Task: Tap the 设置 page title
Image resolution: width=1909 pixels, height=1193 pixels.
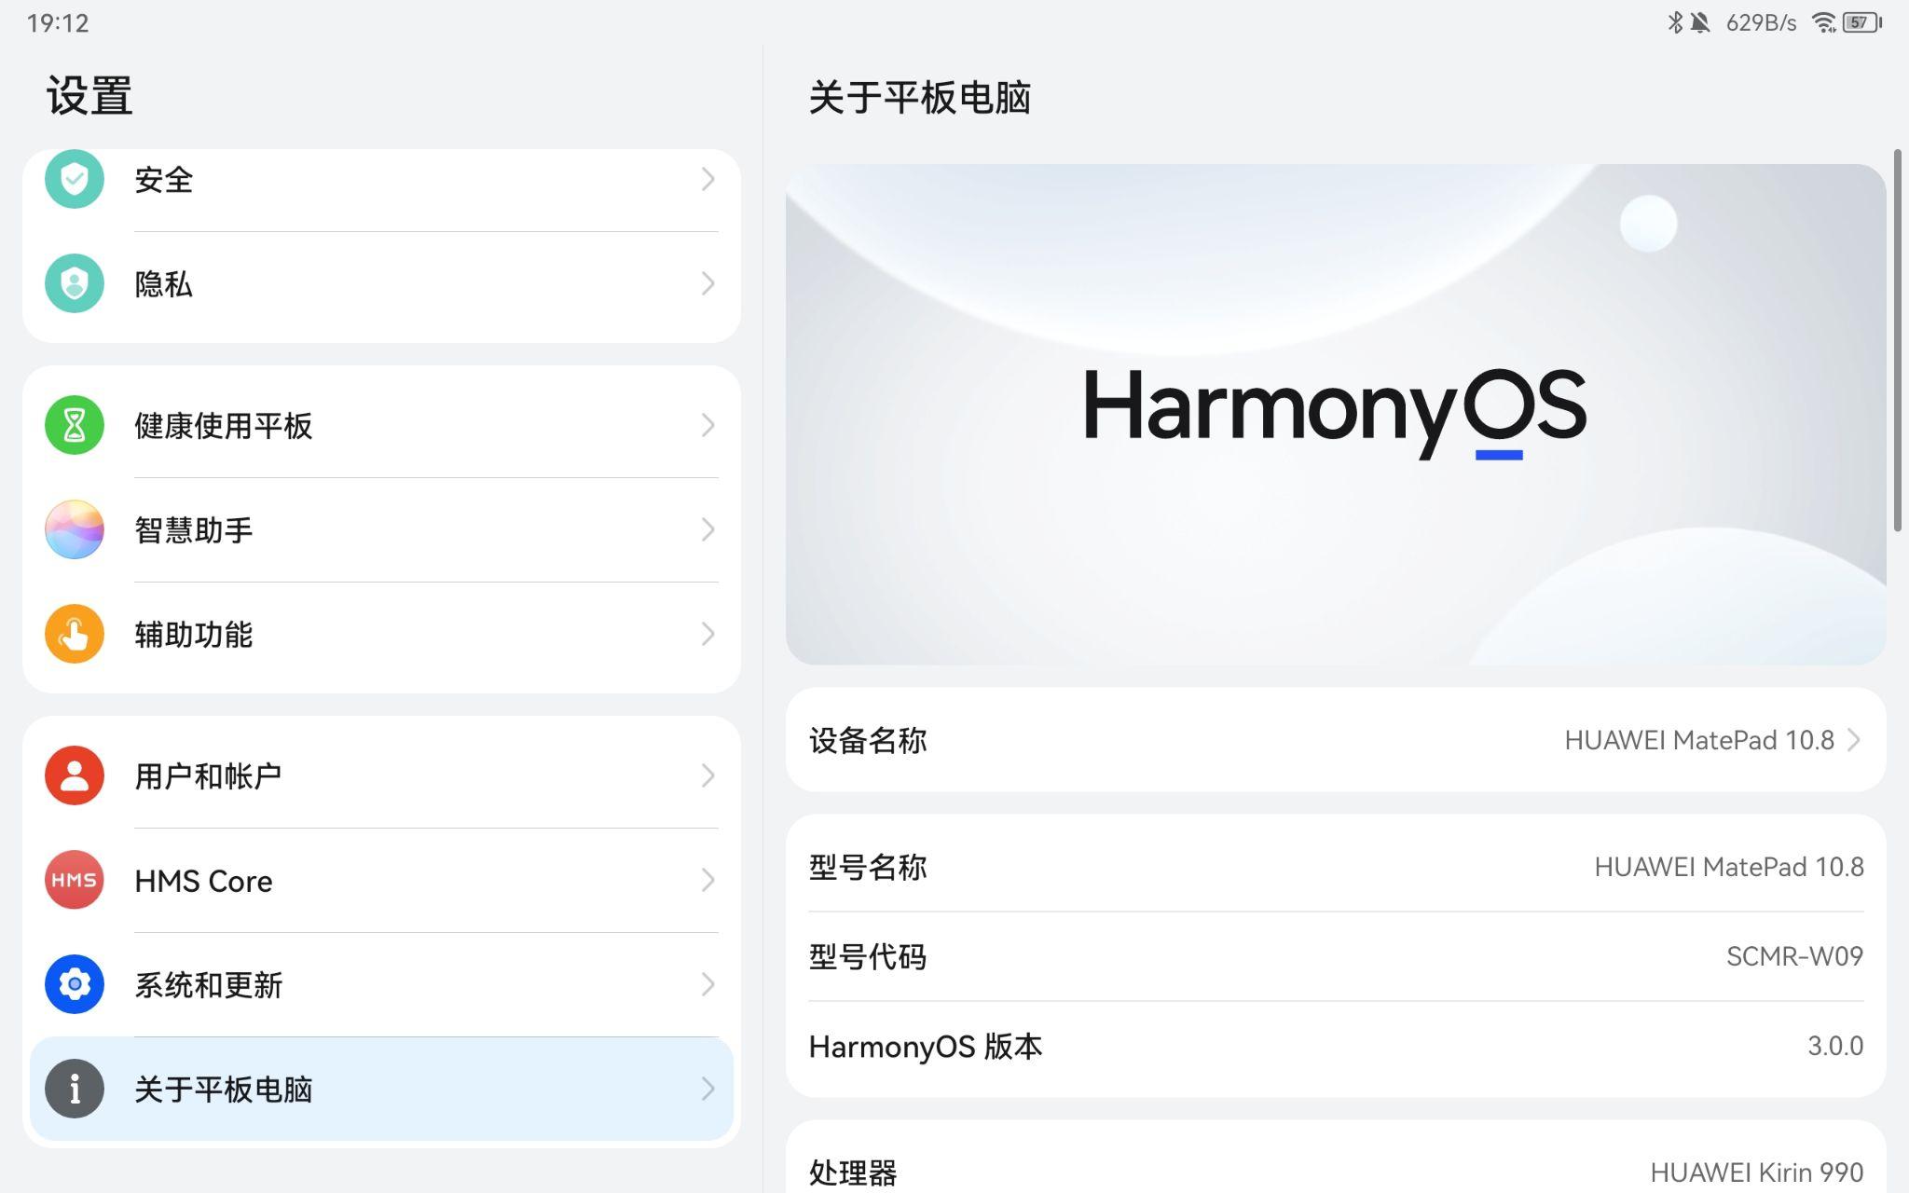Action: point(89,96)
